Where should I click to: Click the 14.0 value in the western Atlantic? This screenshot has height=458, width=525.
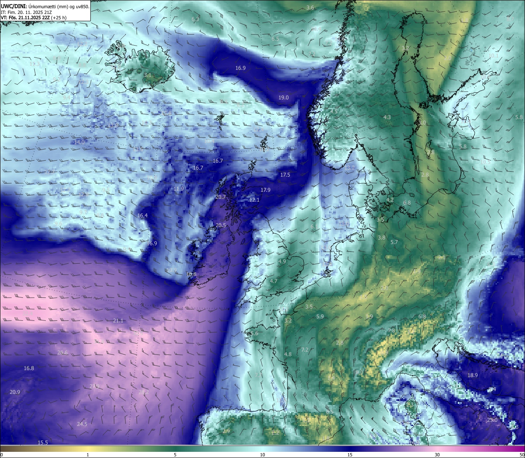click(79, 143)
